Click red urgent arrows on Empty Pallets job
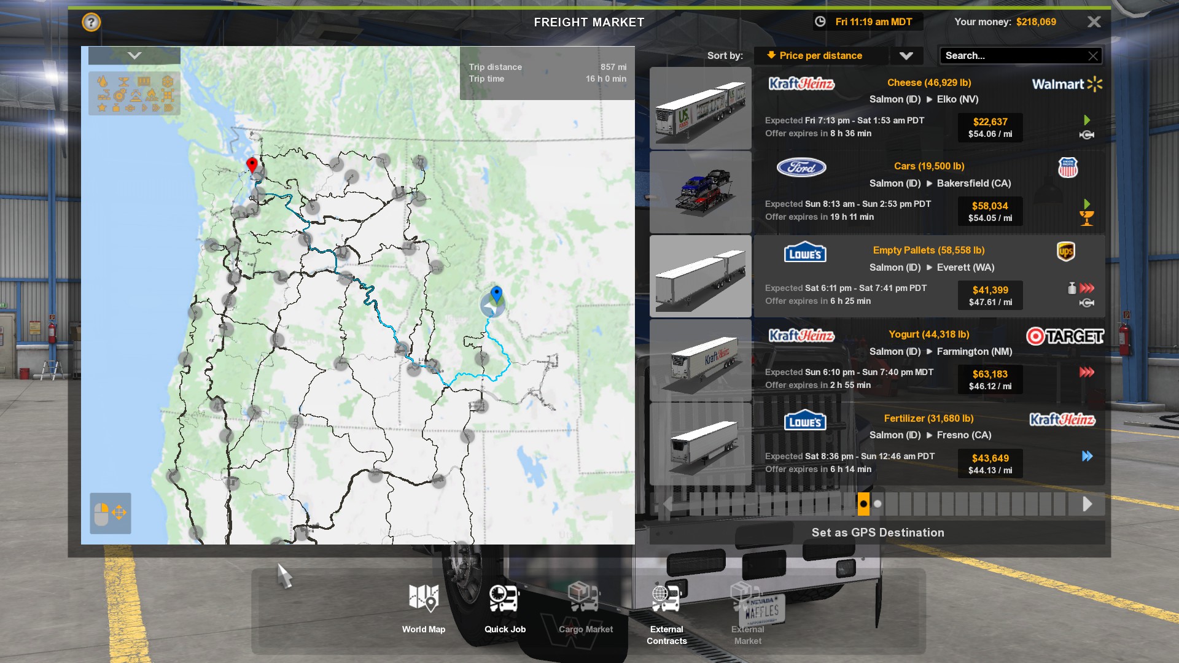Screen dimensions: 1179x663 (1087, 288)
